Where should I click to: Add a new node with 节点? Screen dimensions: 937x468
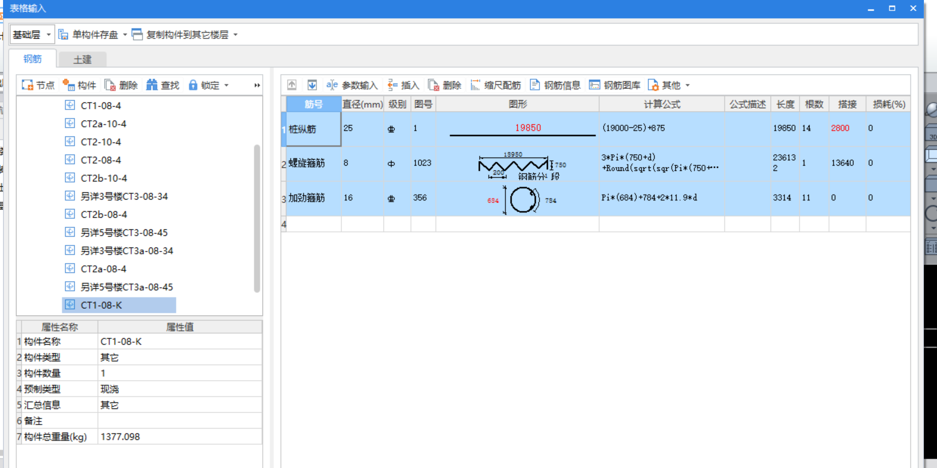point(38,85)
